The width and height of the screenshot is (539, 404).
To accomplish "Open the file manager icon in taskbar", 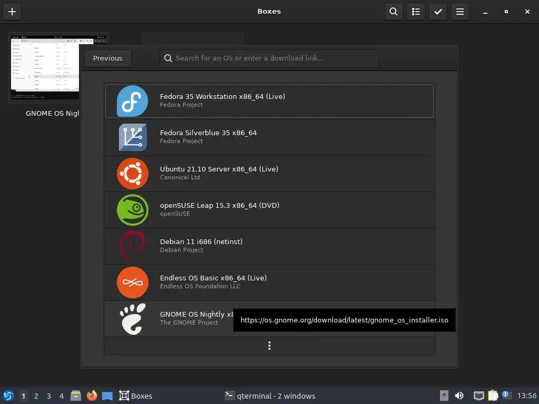I will pos(76,396).
